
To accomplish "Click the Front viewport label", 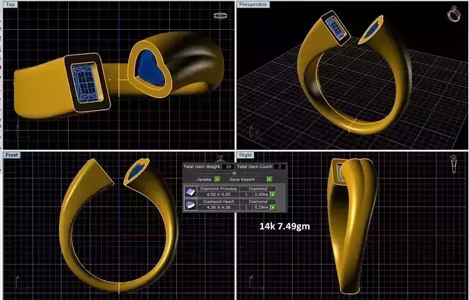I will (x=12, y=155).
